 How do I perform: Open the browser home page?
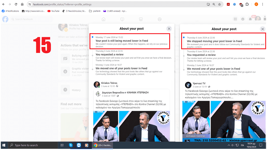click(22, 4)
